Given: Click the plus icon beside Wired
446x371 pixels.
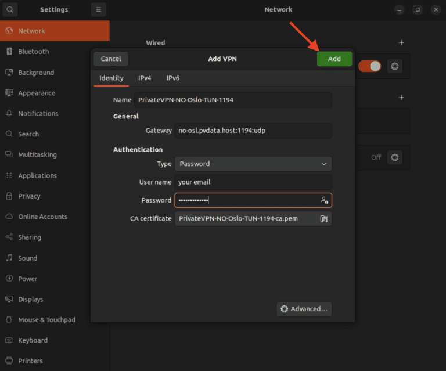Looking at the screenshot, I should pyautogui.click(x=401, y=43).
